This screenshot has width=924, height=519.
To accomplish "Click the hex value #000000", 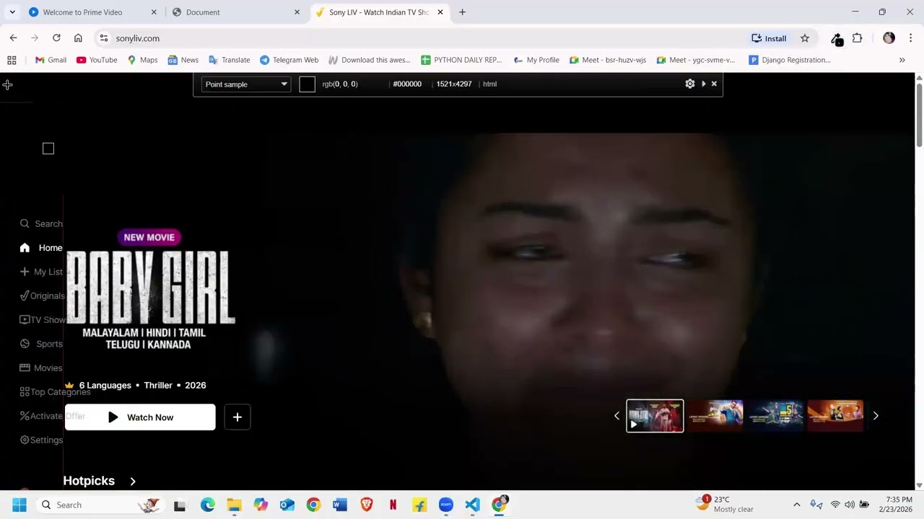I will coord(407,84).
